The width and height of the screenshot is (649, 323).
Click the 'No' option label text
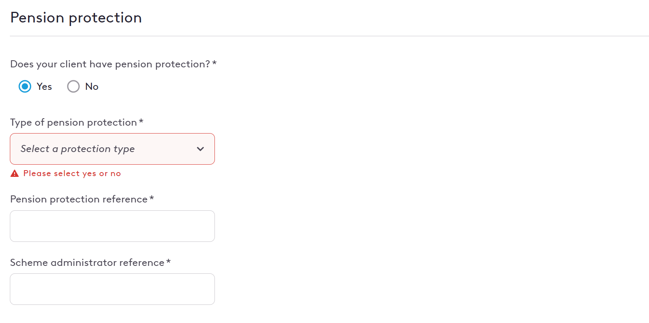(92, 86)
